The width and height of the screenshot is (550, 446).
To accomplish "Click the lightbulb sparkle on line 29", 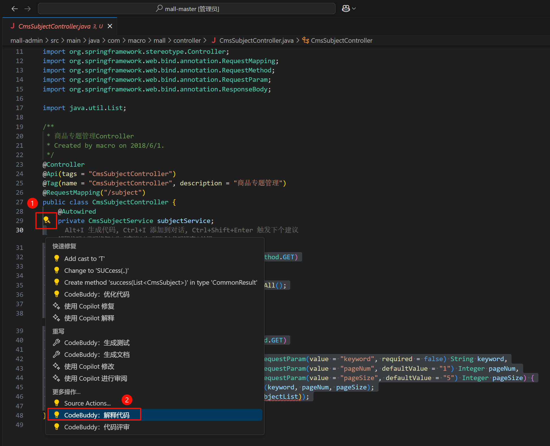I will (x=47, y=220).
